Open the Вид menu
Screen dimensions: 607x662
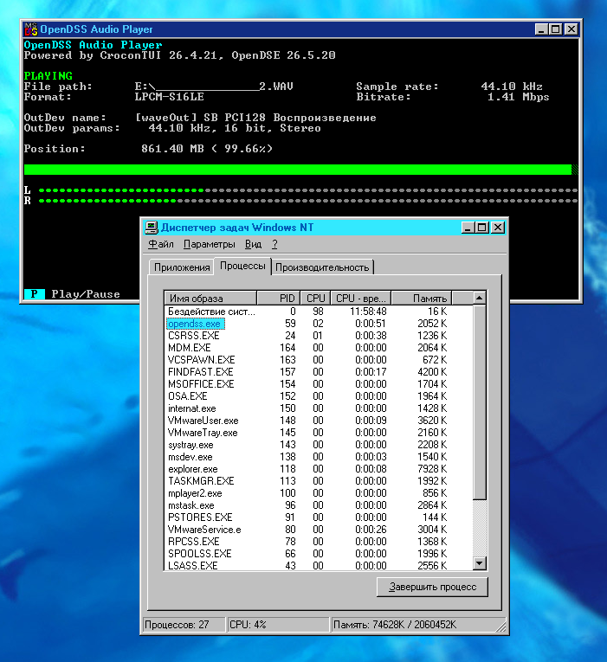point(253,244)
